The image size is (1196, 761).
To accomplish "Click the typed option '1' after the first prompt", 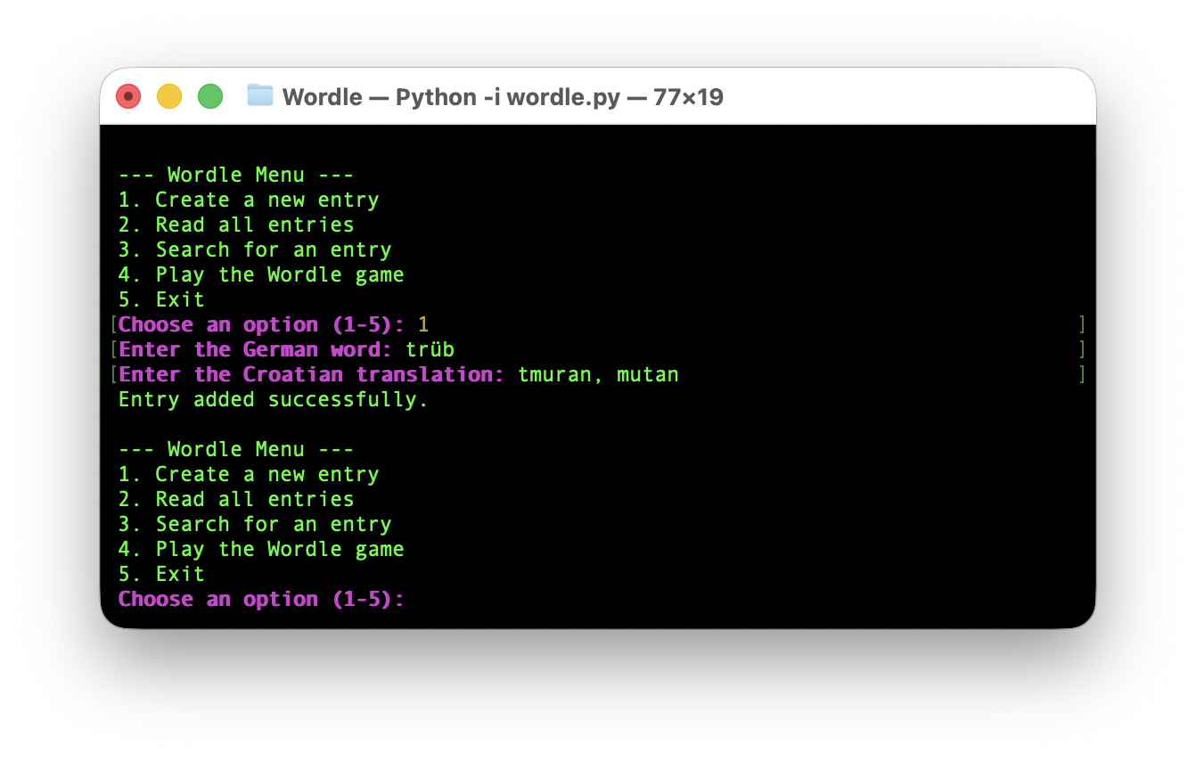I will click(423, 324).
